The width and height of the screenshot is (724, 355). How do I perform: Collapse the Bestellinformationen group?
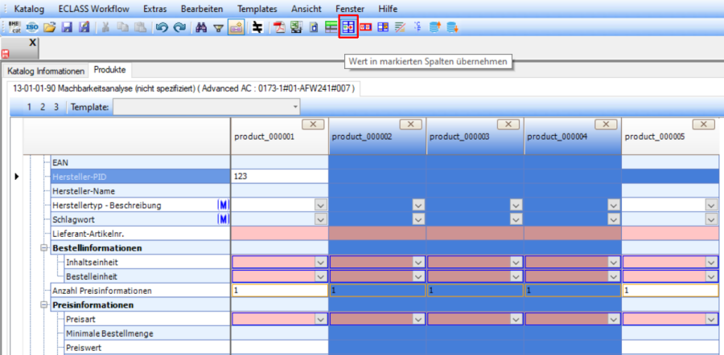[45, 248]
